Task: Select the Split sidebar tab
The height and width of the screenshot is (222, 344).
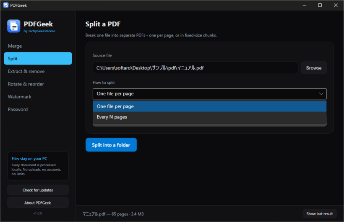Action: point(38,59)
